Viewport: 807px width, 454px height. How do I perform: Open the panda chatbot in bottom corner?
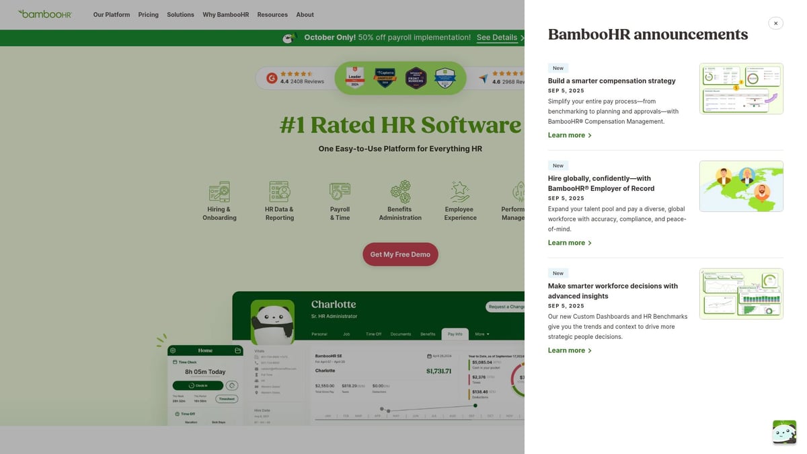coord(783,432)
